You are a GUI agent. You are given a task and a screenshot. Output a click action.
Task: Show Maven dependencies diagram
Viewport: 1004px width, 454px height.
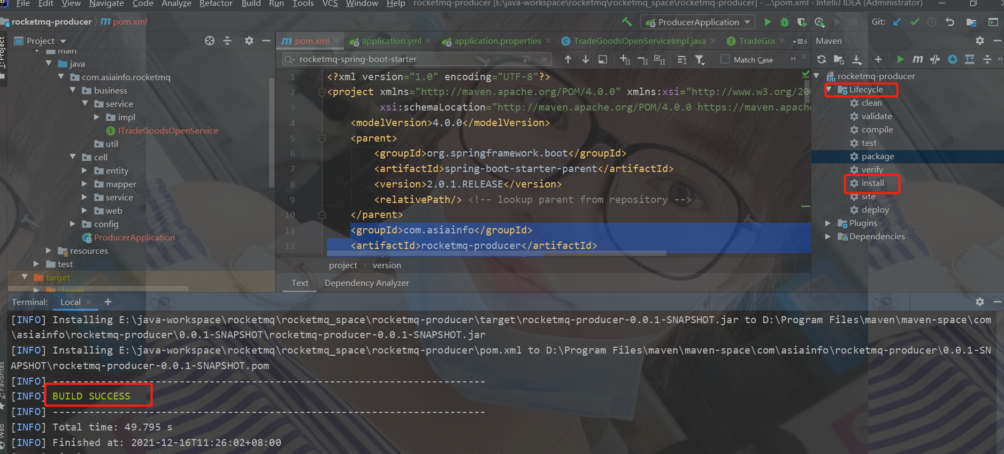pos(970,59)
